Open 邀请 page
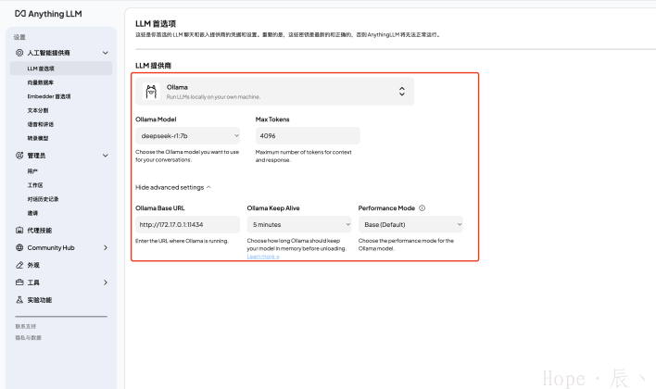This screenshot has width=656, height=389. click(x=32, y=213)
